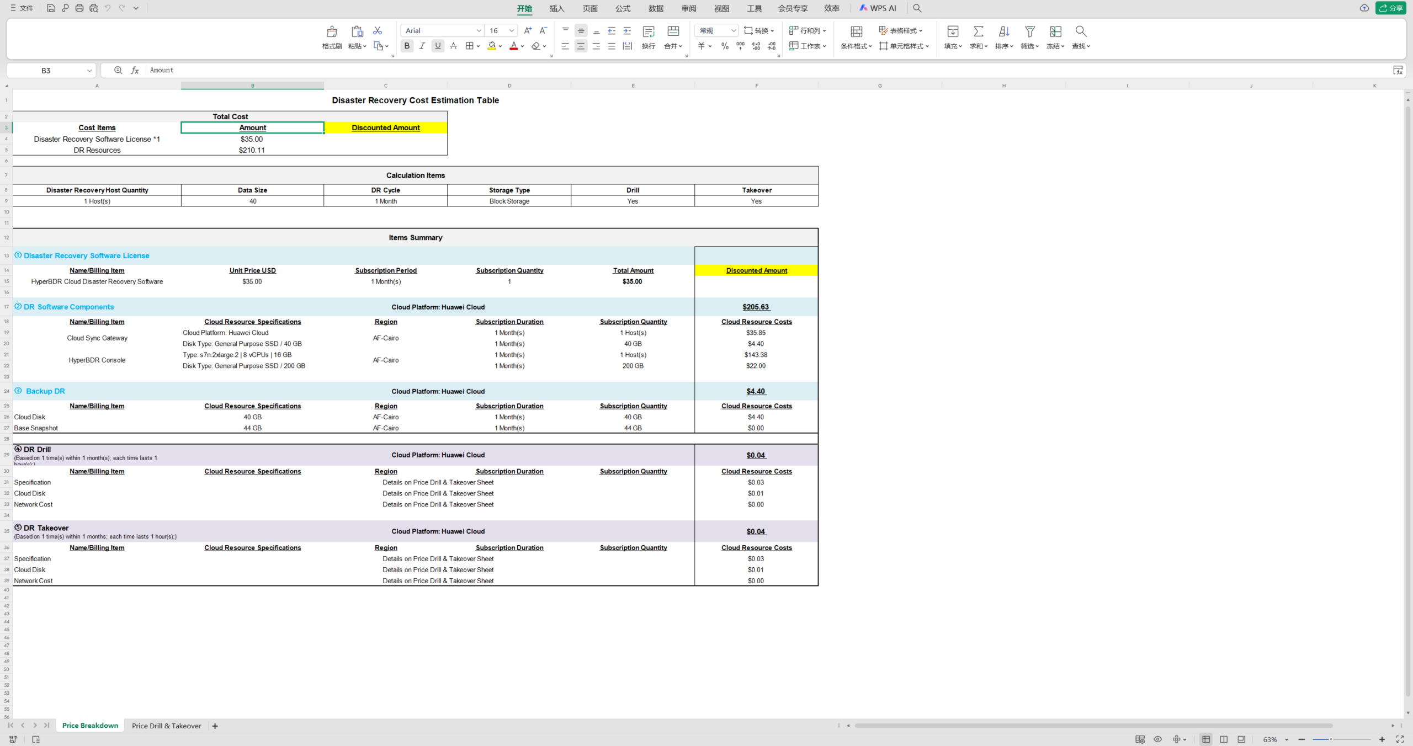The height and width of the screenshot is (746, 1413).
Task: Toggle middle vertical alignment
Action: 581,31
